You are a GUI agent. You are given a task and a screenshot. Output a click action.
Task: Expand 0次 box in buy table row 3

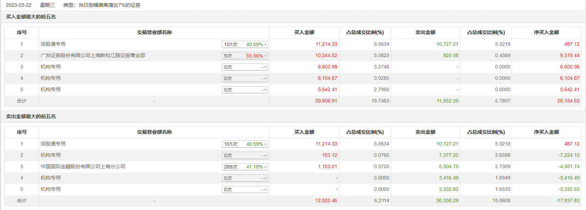(245, 67)
